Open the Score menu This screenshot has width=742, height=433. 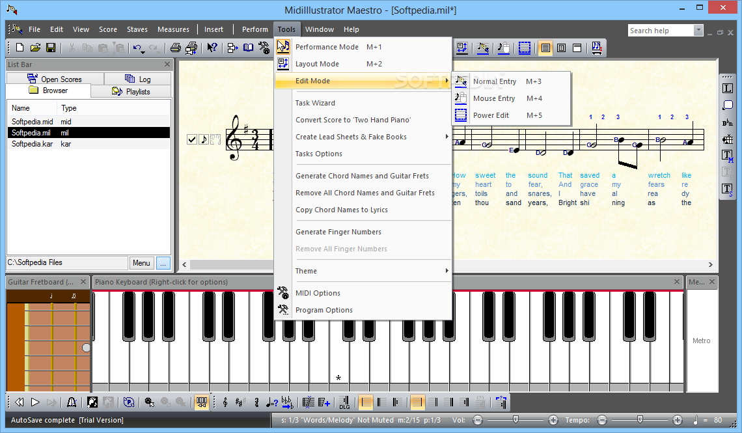[x=108, y=29]
